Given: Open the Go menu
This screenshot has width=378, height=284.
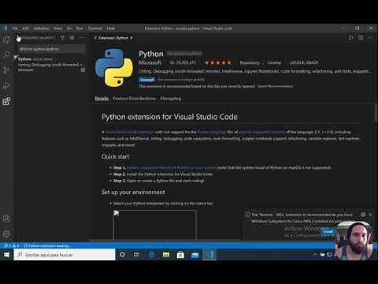Looking at the screenshot, I should point(69,28).
